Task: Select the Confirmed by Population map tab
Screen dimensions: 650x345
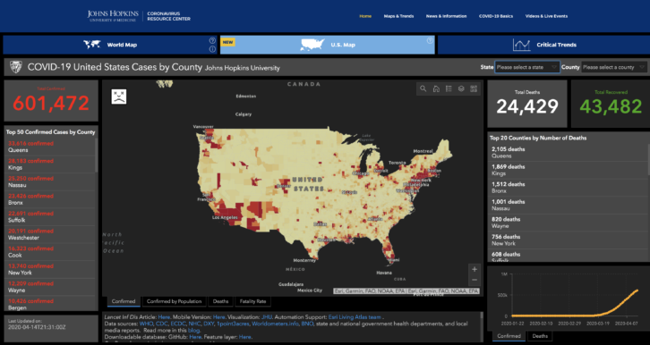Action: pyautogui.click(x=174, y=301)
